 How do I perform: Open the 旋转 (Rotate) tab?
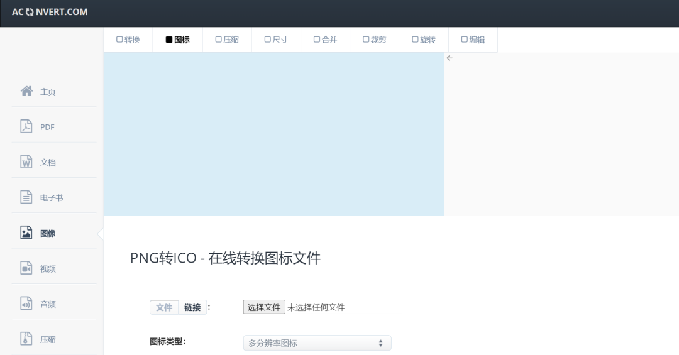coord(424,40)
